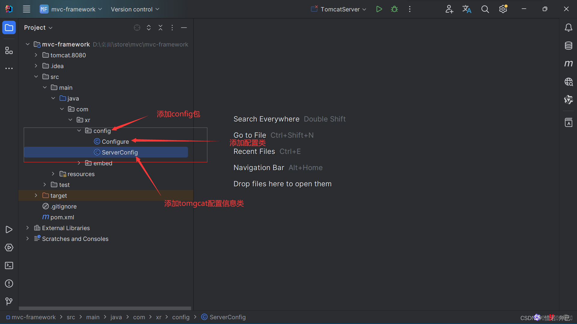The height and width of the screenshot is (324, 577).
Task: Click the Select Opened File target icon
Action: point(137,28)
